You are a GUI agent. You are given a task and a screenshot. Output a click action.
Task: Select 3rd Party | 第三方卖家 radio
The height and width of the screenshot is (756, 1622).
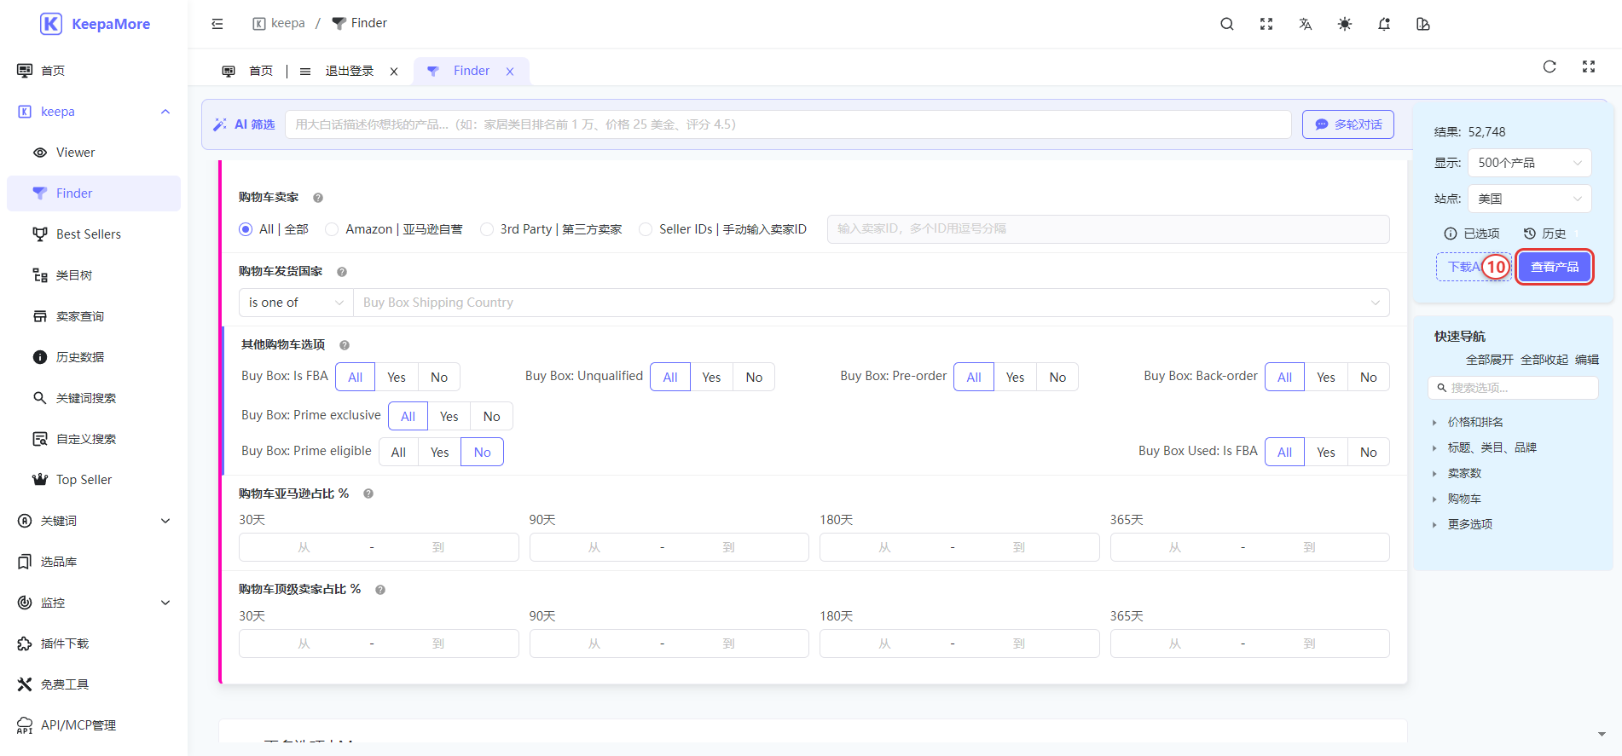click(x=487, y=229)
